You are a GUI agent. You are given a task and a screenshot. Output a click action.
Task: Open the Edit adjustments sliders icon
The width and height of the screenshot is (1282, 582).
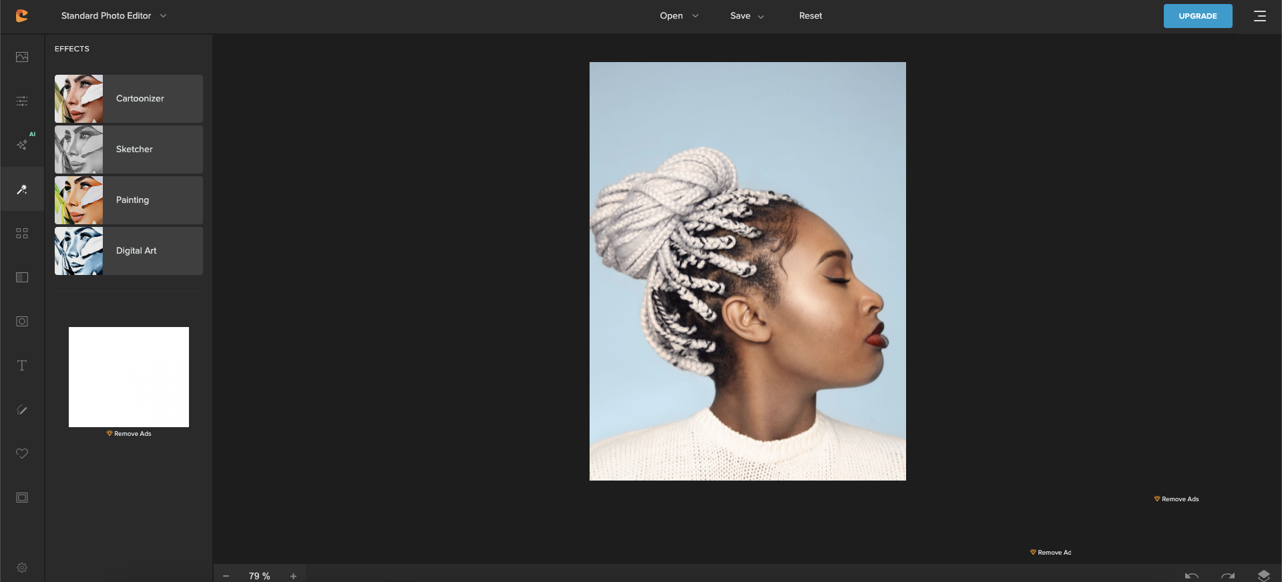[22, 101]
